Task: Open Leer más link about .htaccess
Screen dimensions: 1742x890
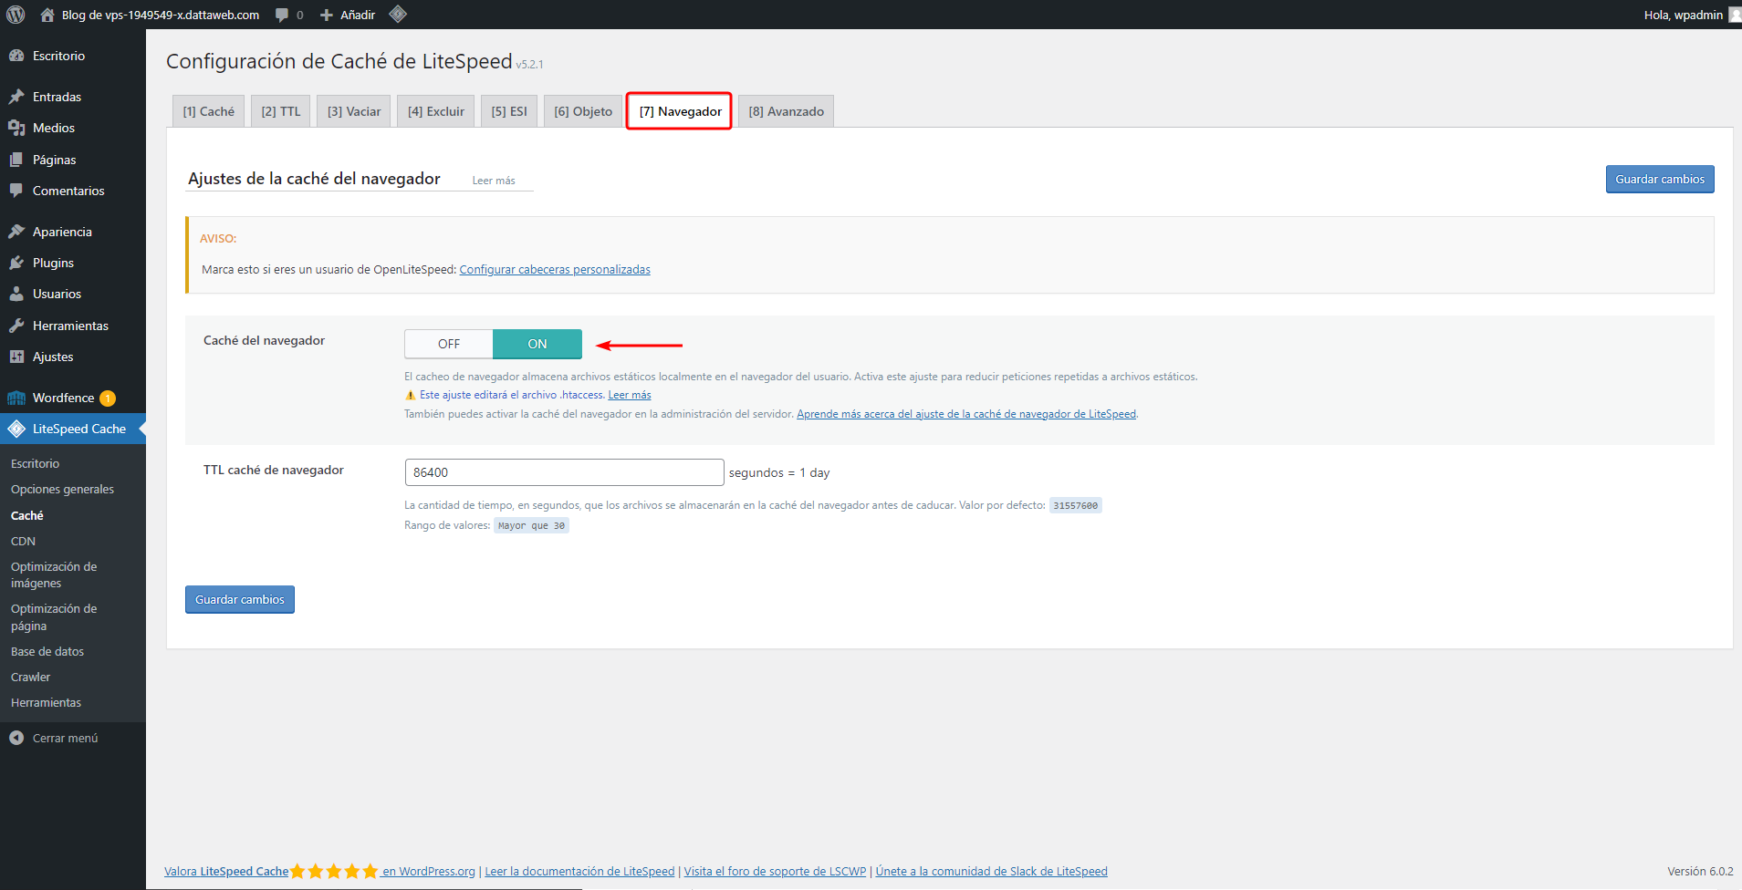Action: [630, 395]
